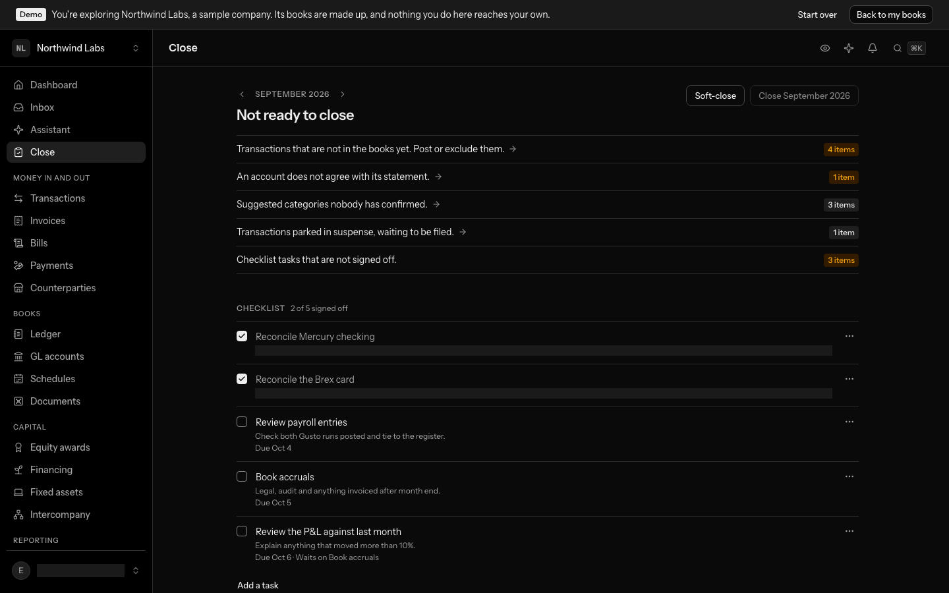Click the GL accounts bank icon

[x=18, y=356]
